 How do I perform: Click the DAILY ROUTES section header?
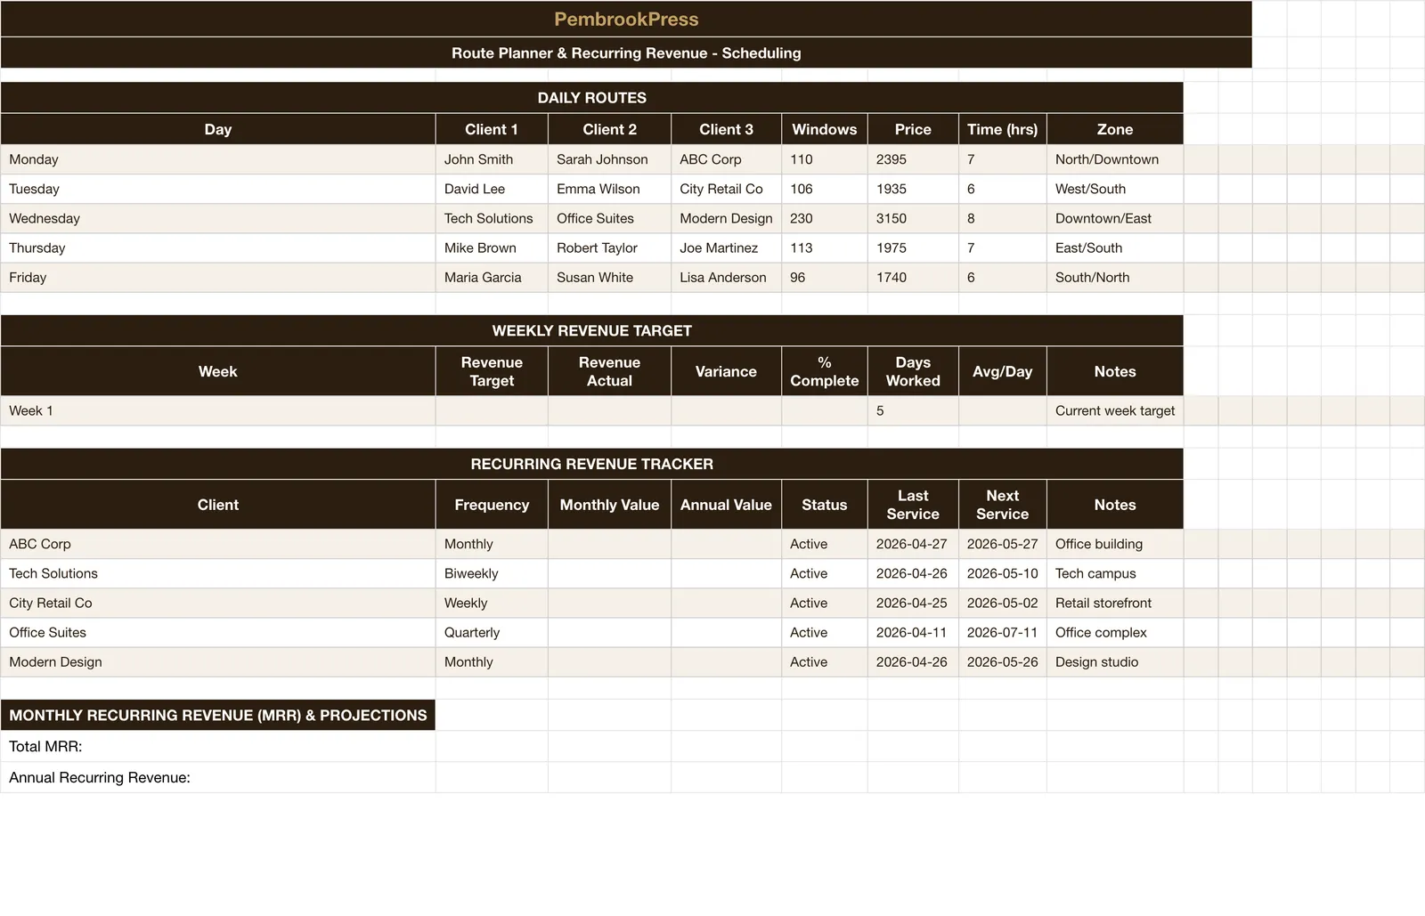point(592,98)
